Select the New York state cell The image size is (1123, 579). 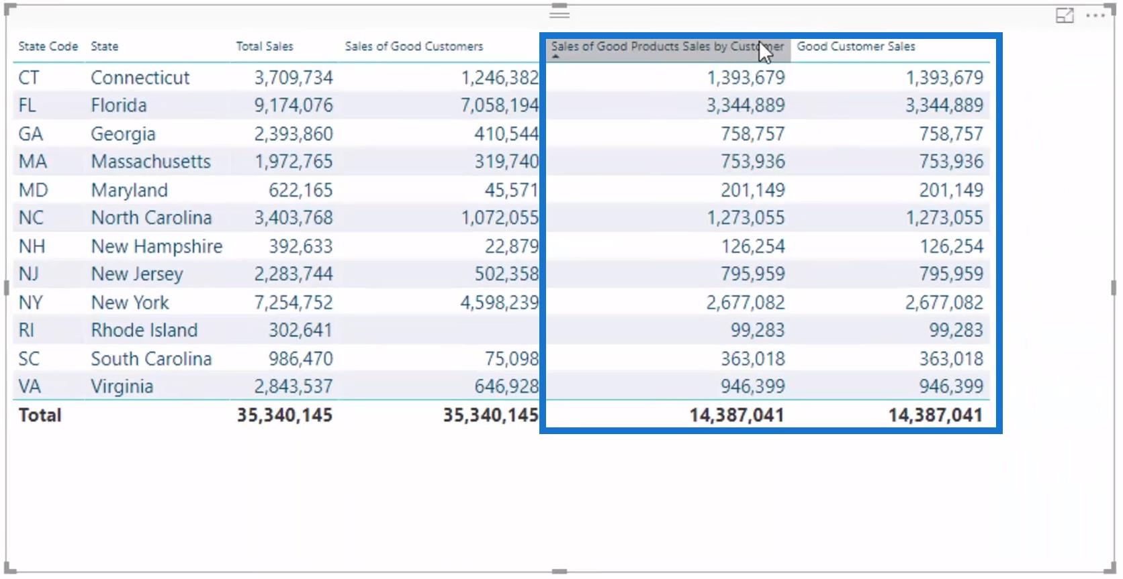(x=130, y=303)
